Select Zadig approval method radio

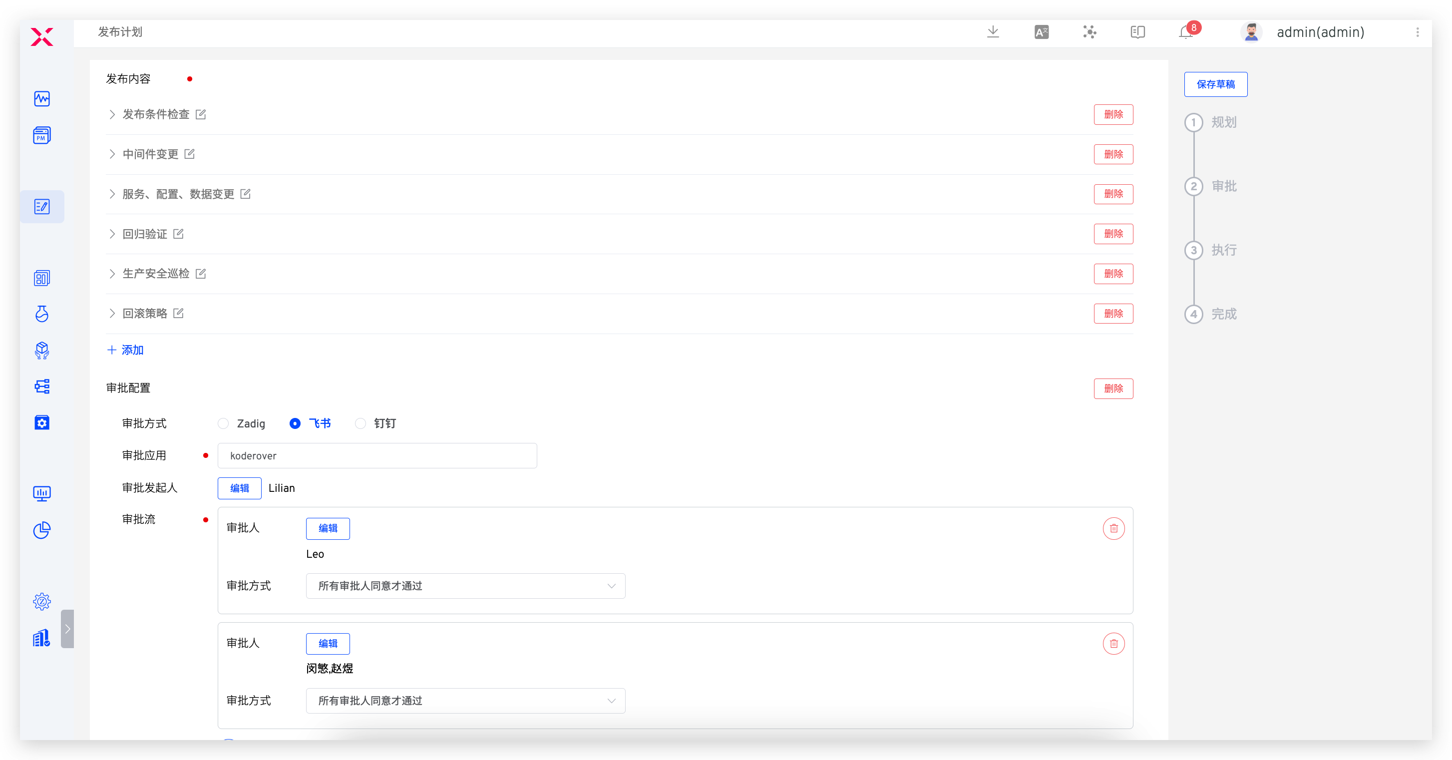tap(224, 423)
